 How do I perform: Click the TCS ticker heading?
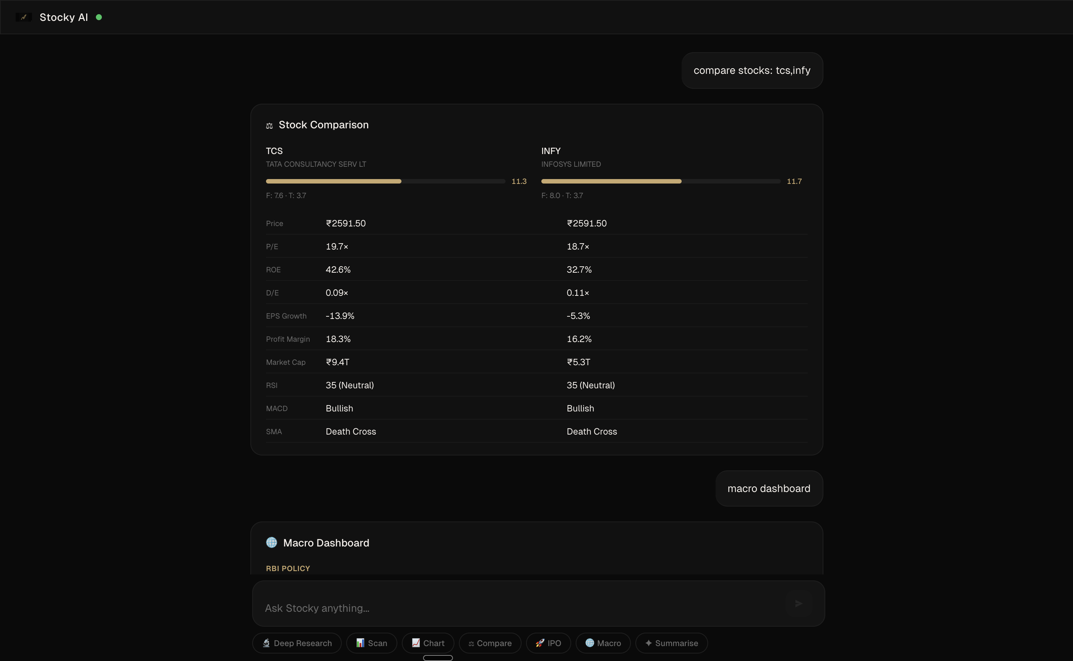[x=274, y=151]
